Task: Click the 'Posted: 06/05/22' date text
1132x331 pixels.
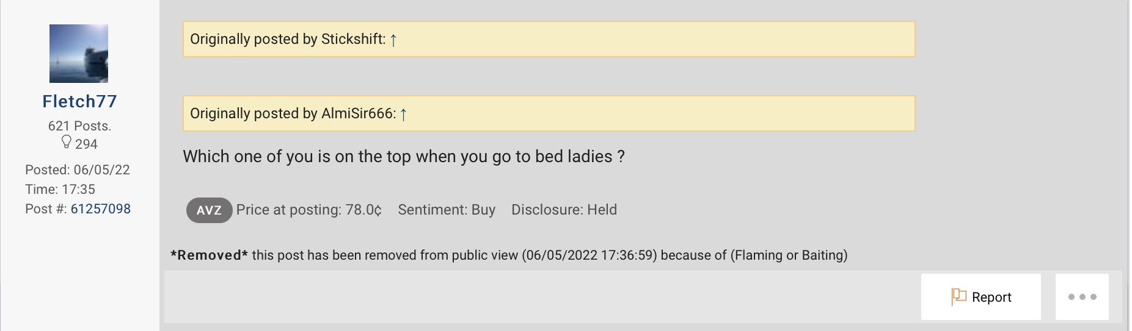Action: tap(78, 170)
